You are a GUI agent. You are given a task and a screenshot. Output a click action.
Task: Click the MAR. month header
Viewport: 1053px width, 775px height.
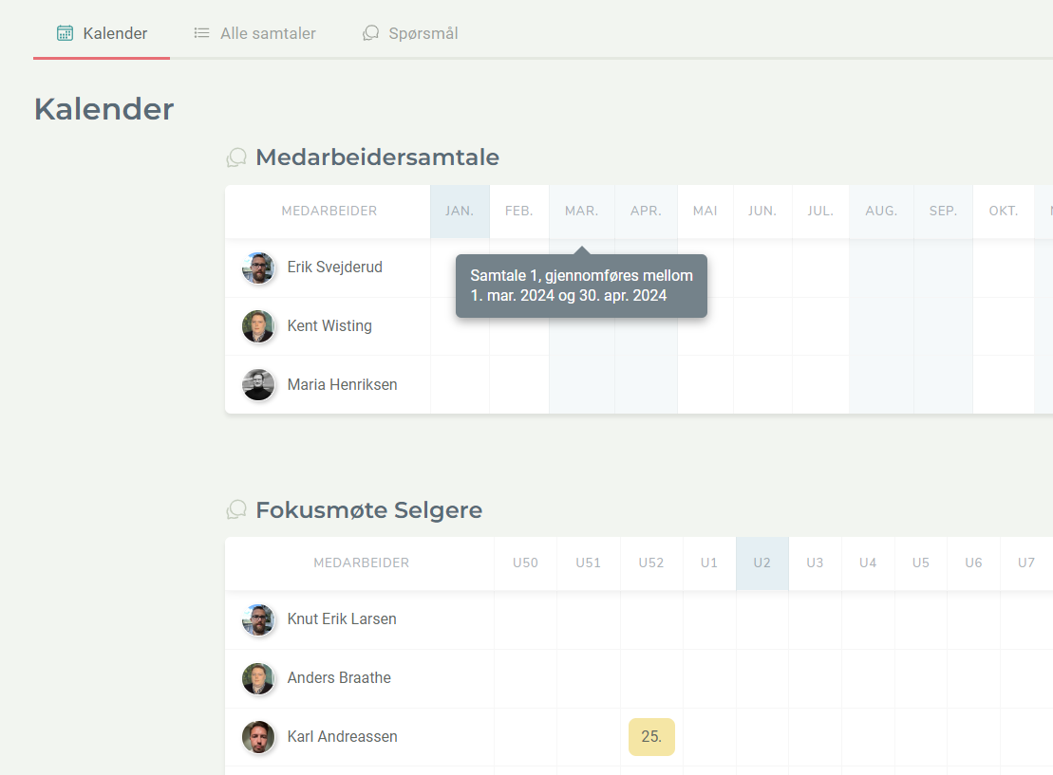tap(581, 212)
